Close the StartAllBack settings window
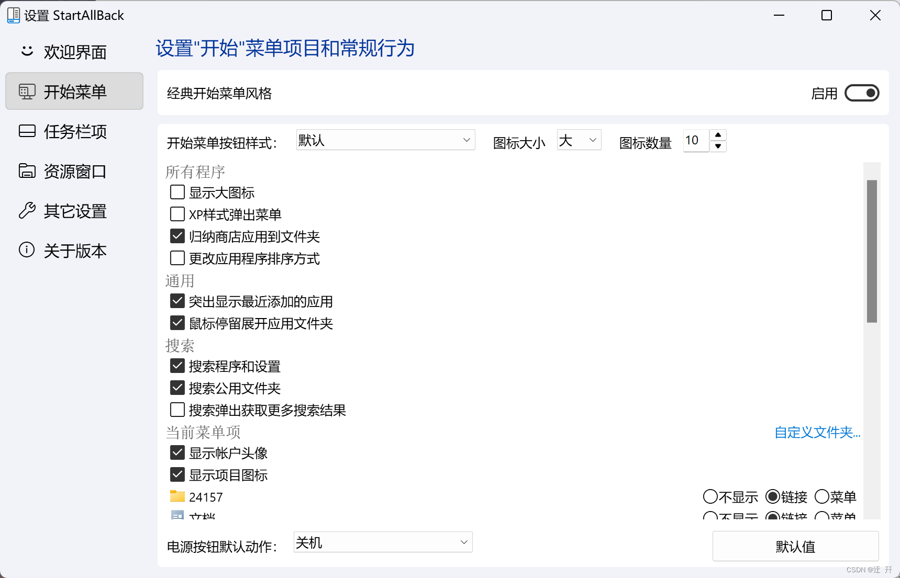The height and width of the screenshot is (578, 900). 875,15
